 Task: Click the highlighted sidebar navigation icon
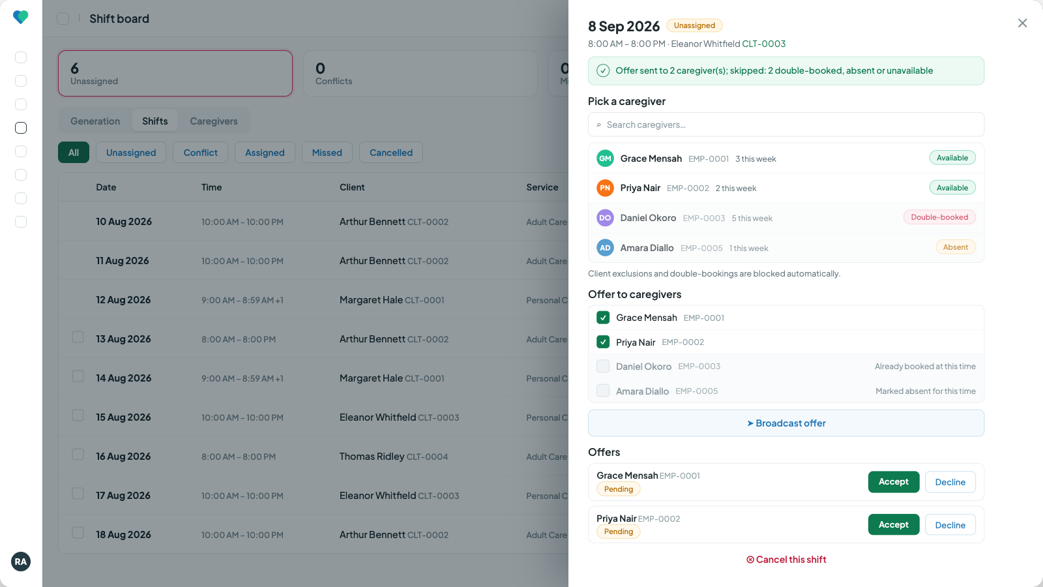click(x=21, y=128)
